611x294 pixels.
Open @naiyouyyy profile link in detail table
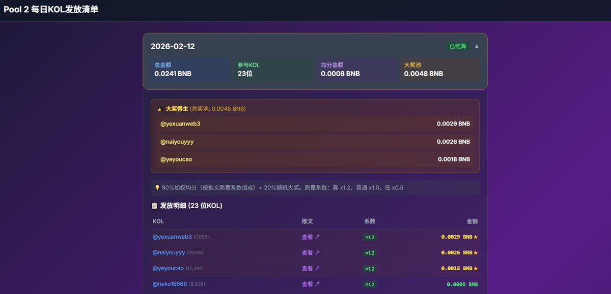click(169, 252)
